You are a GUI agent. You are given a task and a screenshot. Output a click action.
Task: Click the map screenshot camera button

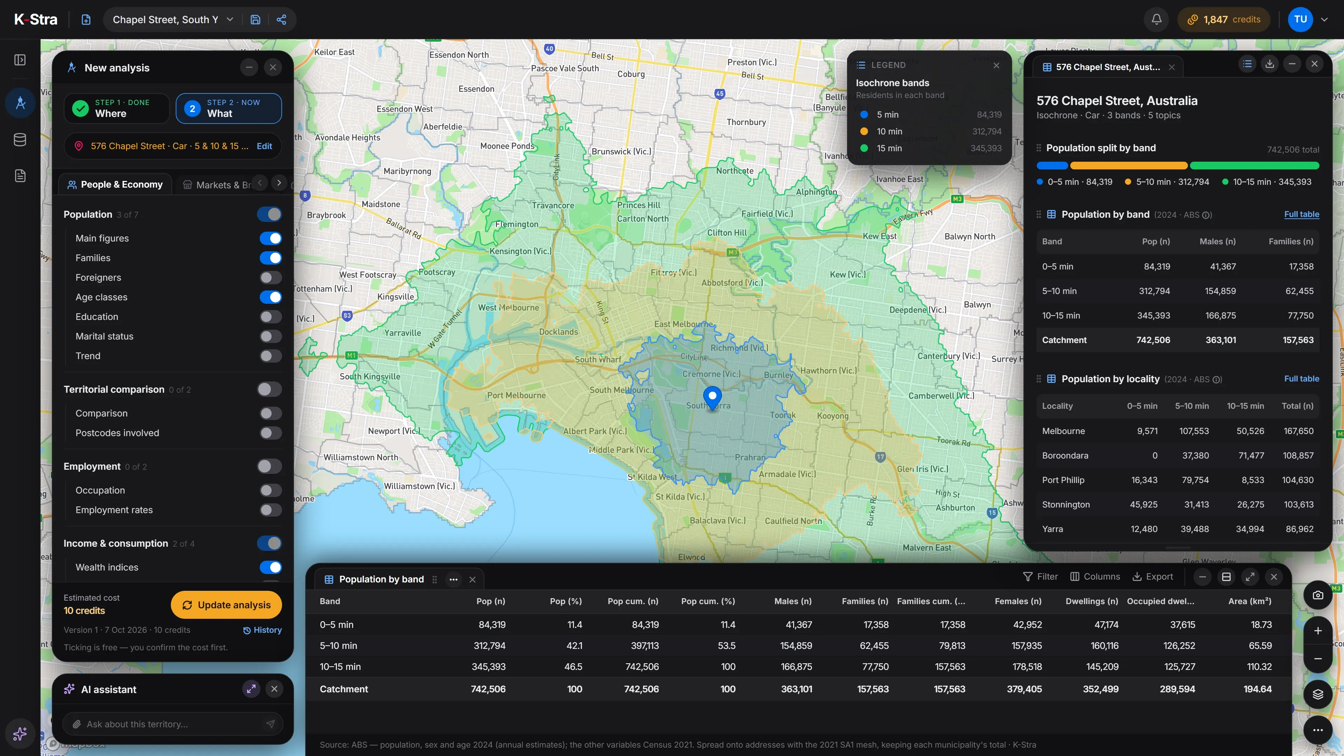(x=1317, y=595)
